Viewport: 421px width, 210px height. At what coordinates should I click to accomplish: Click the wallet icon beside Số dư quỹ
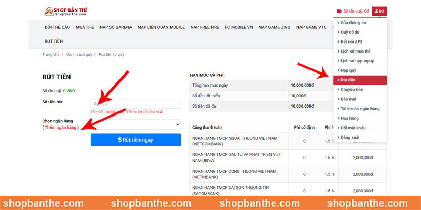click(x=339, y=11)
